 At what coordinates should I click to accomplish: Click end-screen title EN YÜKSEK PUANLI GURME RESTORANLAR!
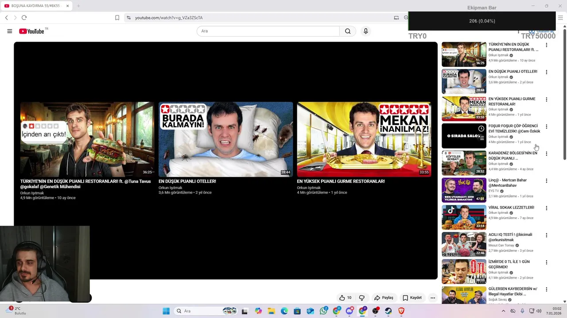[341, 181]
